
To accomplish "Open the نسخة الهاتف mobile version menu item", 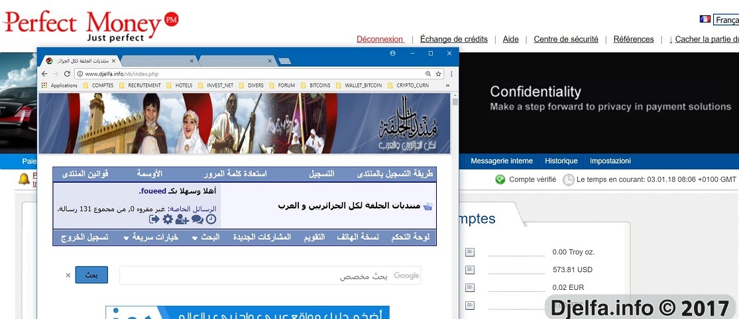I will pyautogui.click(x=358, y=237).
